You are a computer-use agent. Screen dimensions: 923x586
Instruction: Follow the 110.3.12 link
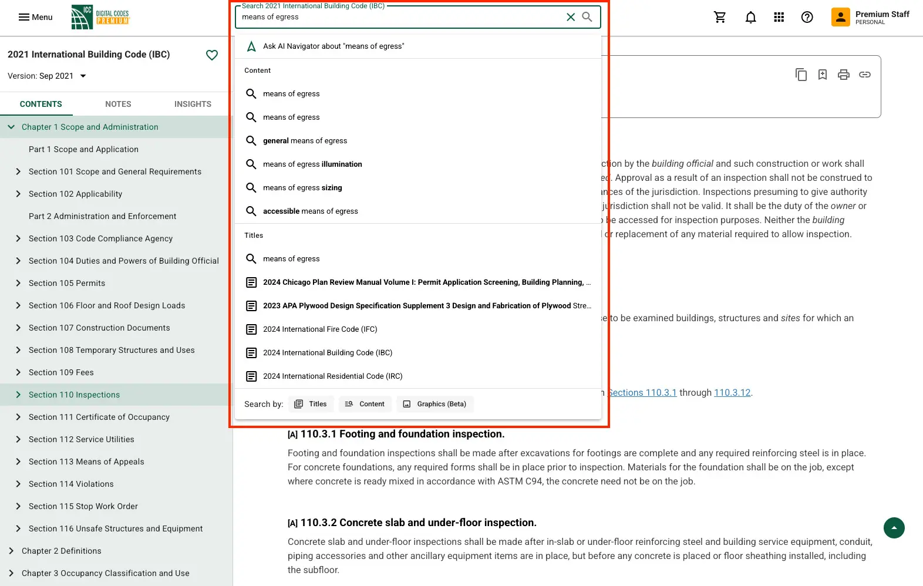(x=732, y=393)
